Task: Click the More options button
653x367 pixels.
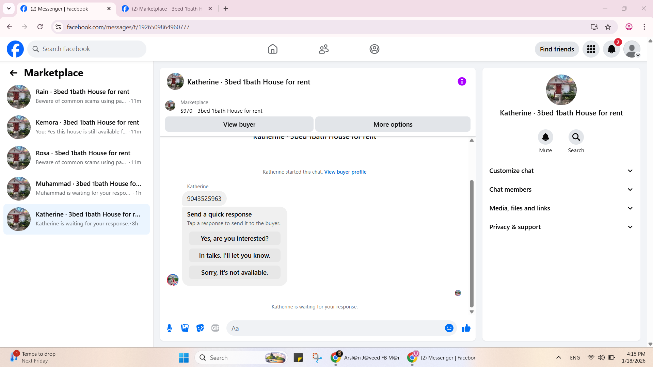Action: pos(393,124)
